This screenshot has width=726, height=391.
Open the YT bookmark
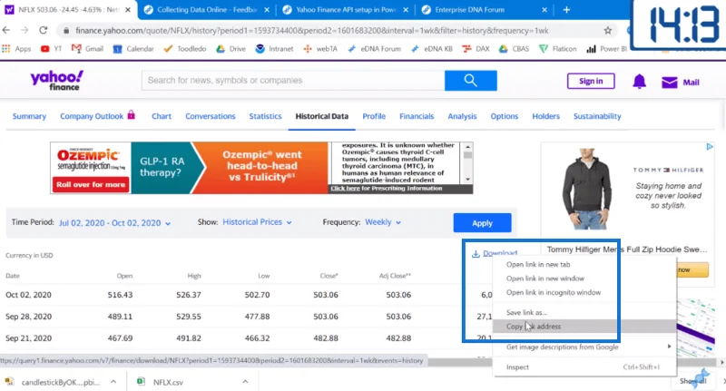(51, 49)
